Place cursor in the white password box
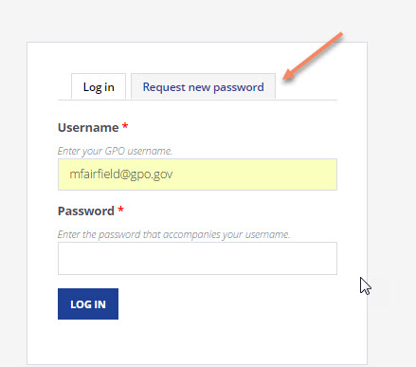Image resolution: width=416 pixels, height=367 pixels. click(197, 259)
